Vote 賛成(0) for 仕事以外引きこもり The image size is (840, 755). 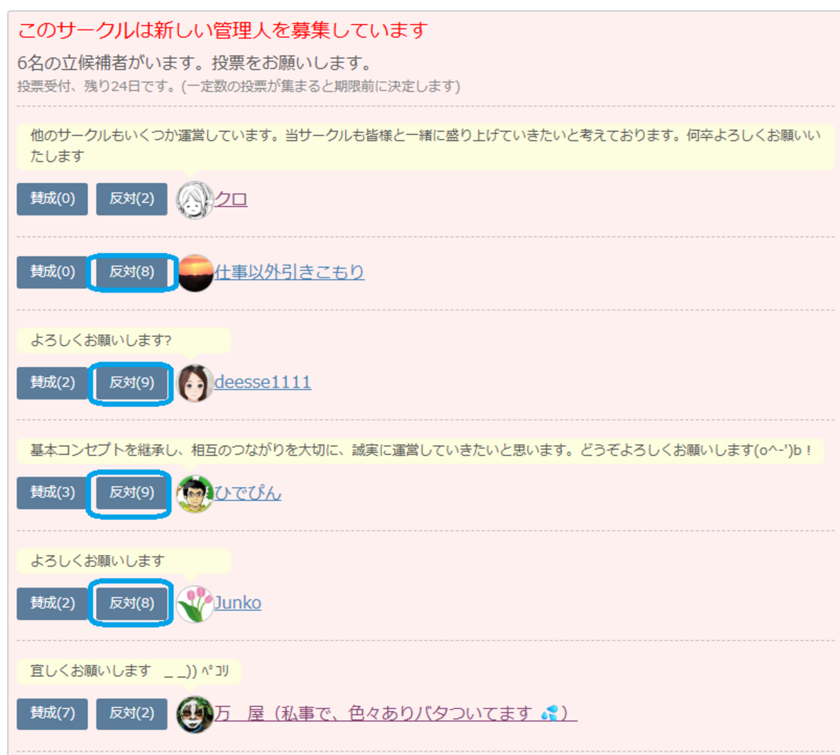pos(52,272)
